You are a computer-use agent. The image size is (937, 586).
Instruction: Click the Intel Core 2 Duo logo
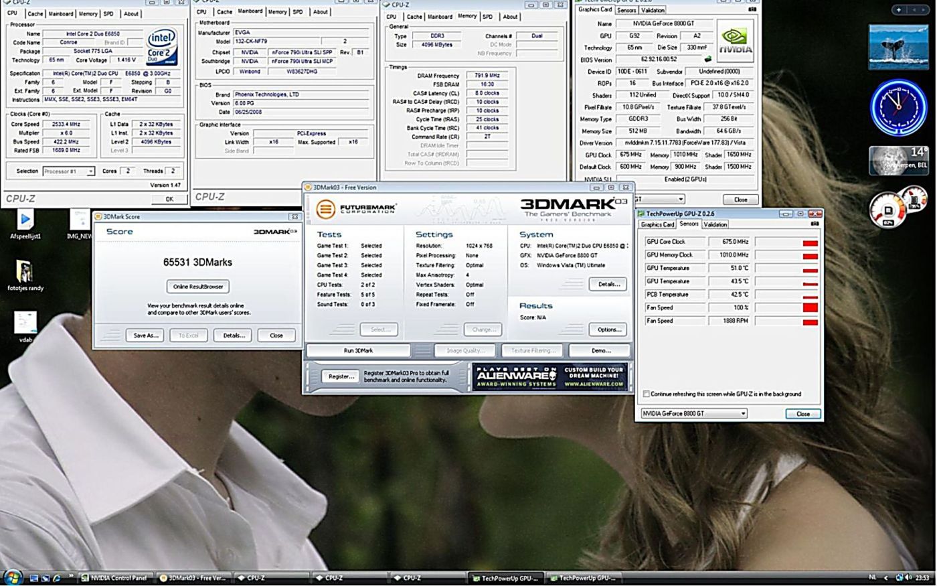[161, 46]
